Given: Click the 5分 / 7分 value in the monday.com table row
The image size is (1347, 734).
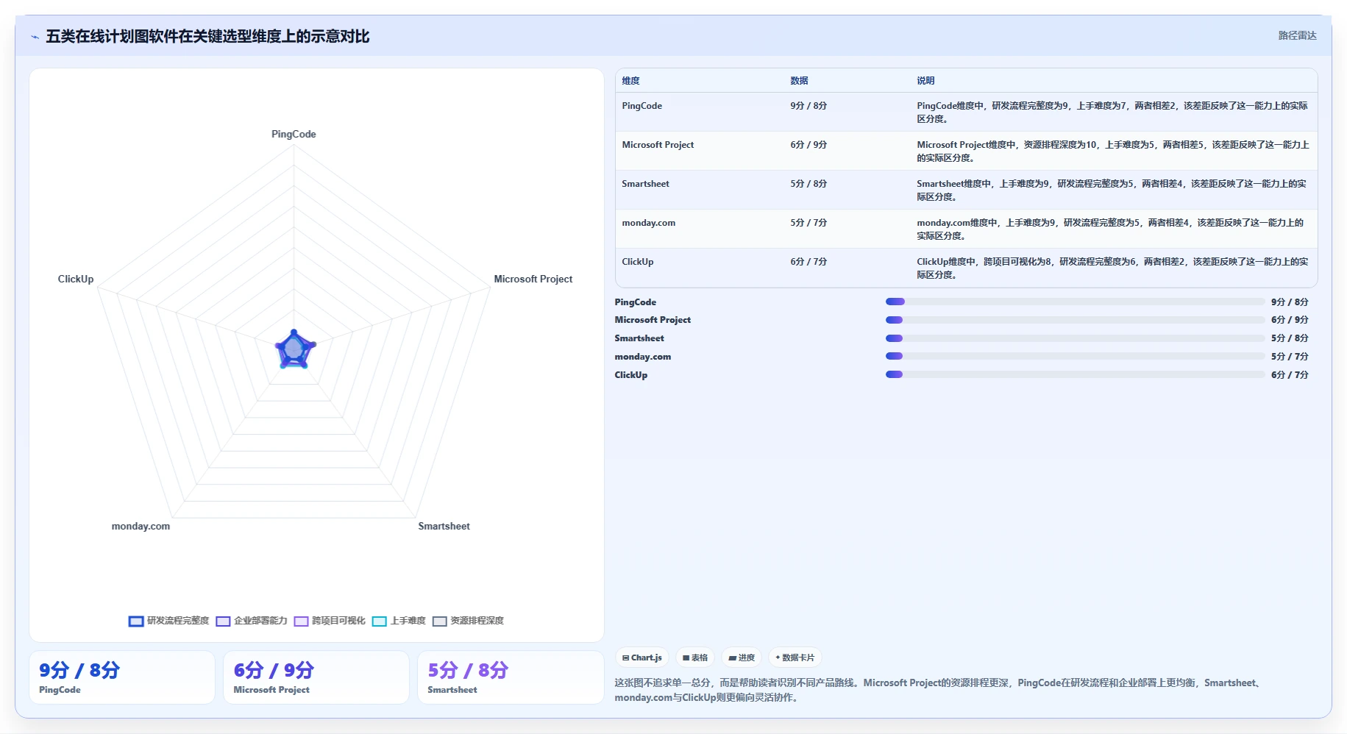Looking at the screenshot, I should (x=808, y=223).
